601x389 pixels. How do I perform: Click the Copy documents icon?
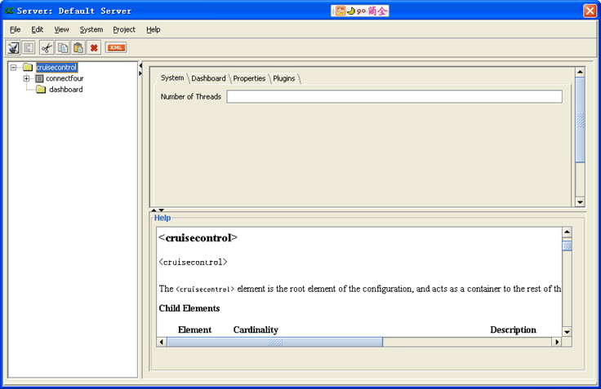[x=63, y=48]
